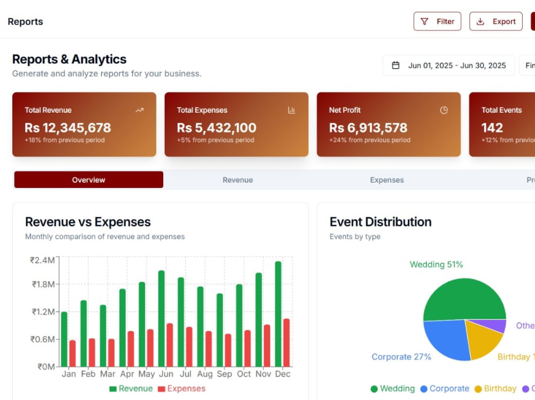
Task: Toggle the Corporate legend item under pie chart
Action: 445,388
